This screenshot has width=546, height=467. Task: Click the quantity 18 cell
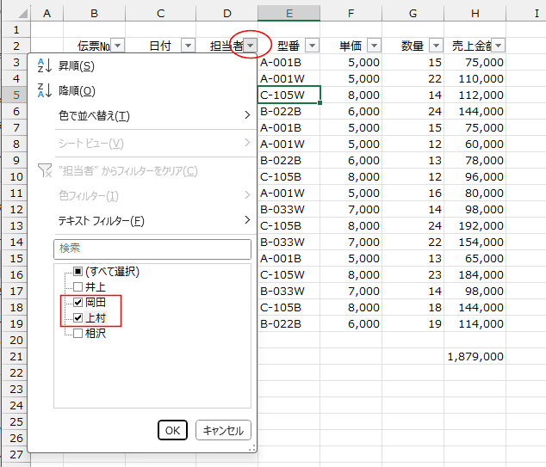click(x=413, y=307)
